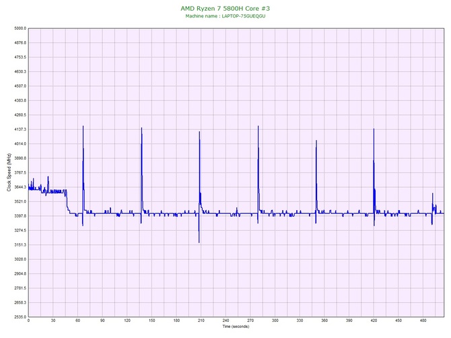Click the spike peak just before 360 seconds
Image resolution: width=451 pixels, height=338 pixels.
(x=316, y=140)
